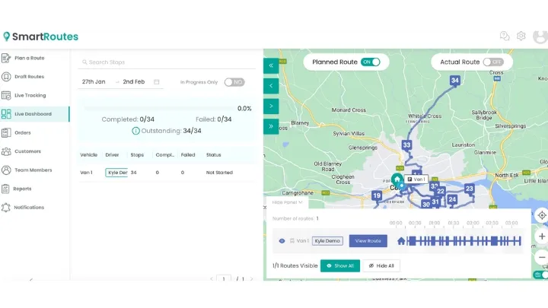Viewport: 548px width, 308px height.
Task: Sort by Stops column header
Action: point(137,154)
